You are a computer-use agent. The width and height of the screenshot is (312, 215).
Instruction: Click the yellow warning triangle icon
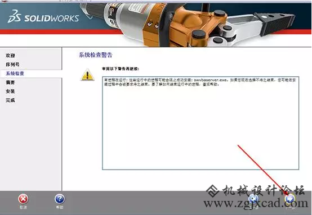(87, 75)
